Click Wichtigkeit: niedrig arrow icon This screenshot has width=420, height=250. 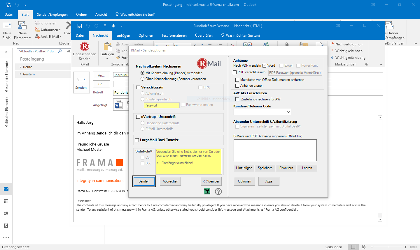332,58
